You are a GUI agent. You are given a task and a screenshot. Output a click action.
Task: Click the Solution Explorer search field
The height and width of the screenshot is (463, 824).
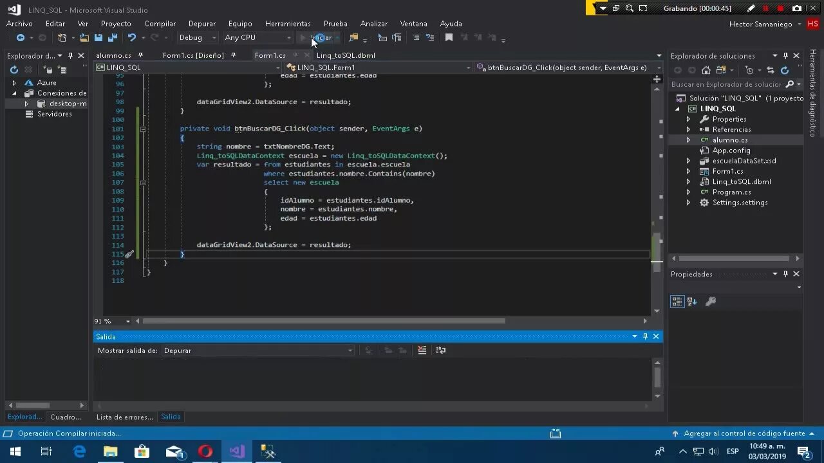click(x=727, y=84)
